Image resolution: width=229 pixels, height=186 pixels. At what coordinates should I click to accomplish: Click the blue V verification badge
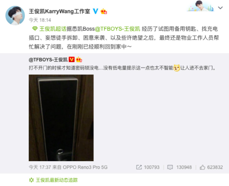point(95,11)
